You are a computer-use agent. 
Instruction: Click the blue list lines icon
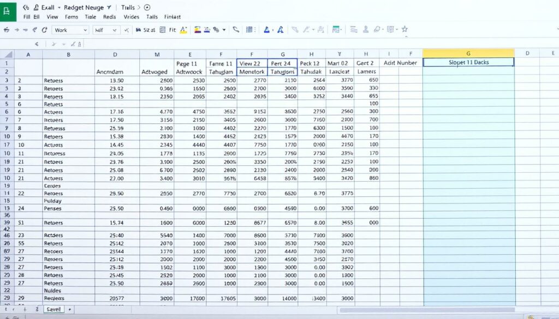(x=249, y=29)
